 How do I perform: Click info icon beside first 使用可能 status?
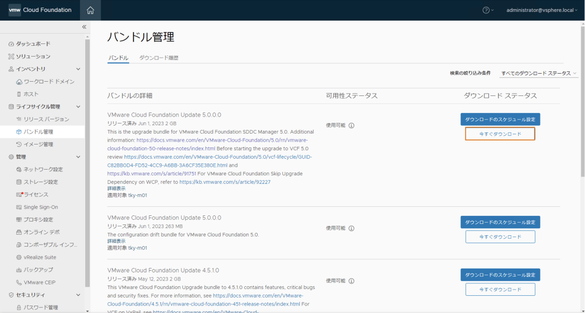(x=352, y=126)
